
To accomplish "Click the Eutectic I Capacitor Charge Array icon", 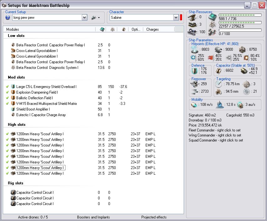I will (x=13, y=115).
